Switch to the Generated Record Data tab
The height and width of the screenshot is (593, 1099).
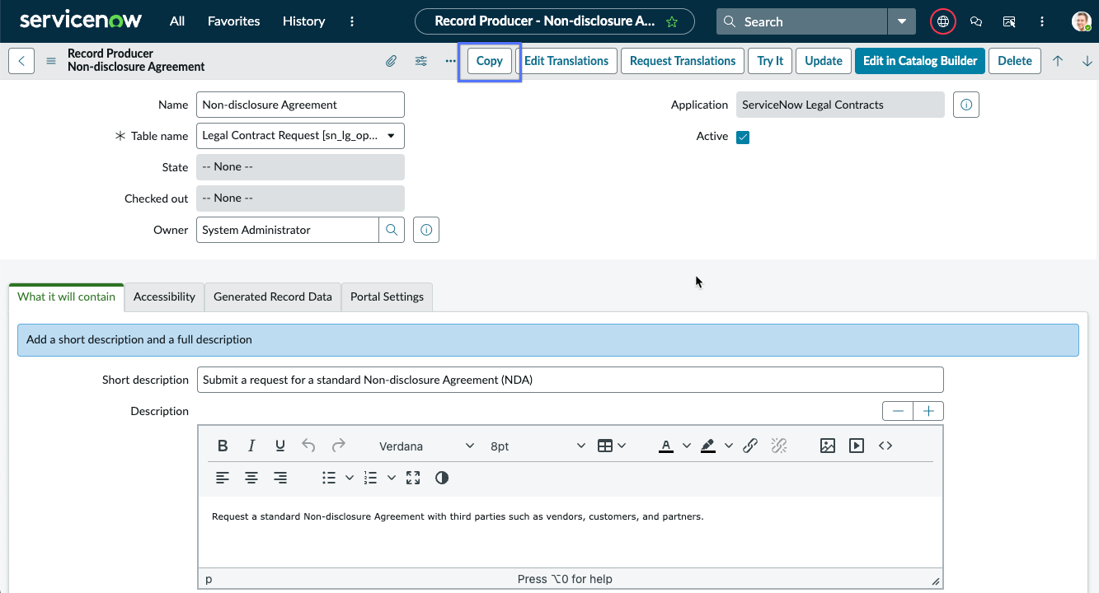tap(273, 296)
